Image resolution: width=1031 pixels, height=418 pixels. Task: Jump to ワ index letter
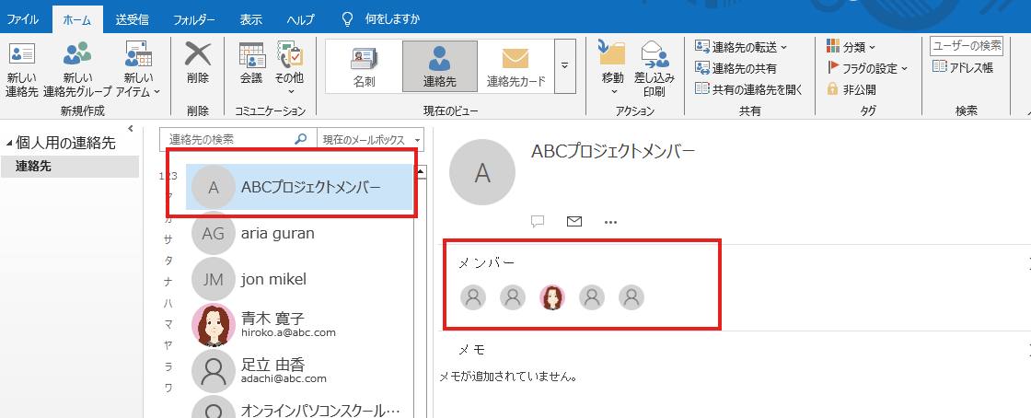click(168, 388)
